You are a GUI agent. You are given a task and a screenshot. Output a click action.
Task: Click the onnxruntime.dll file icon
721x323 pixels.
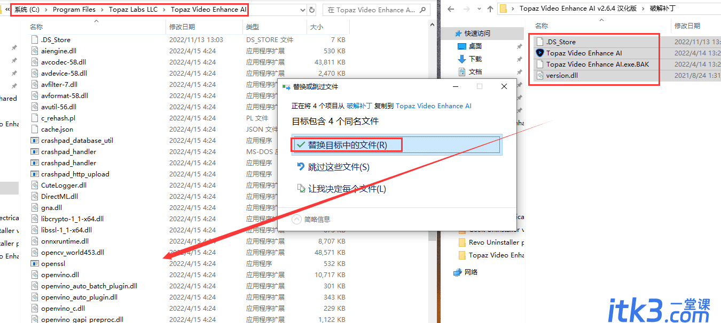[35, 241]
